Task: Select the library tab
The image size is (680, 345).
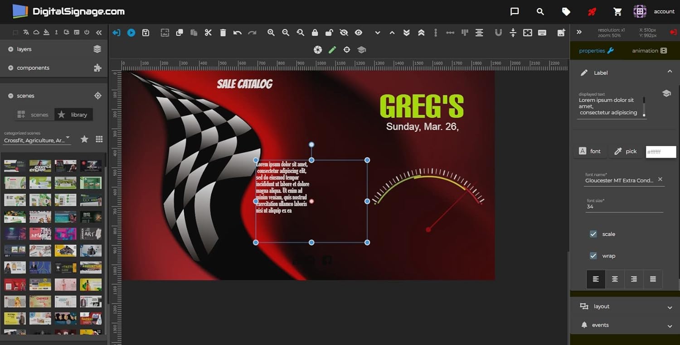Action: pos(73,115)
